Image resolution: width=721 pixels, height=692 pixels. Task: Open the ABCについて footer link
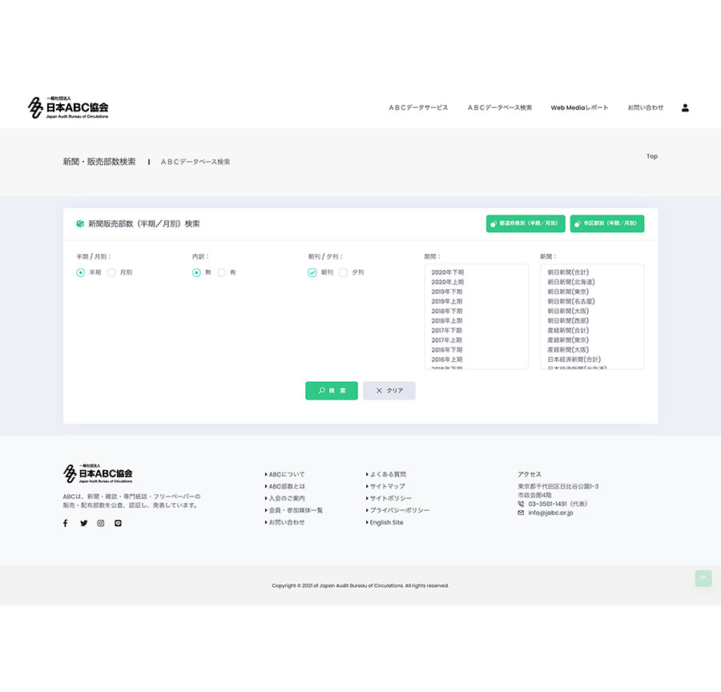pos(287,474)
